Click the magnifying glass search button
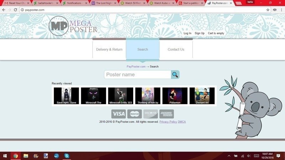 coord(175,75)
